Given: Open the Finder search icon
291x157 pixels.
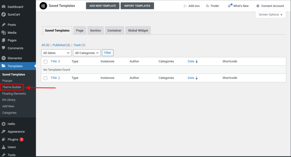Looking at the screenshot, I should pos(207,6).
